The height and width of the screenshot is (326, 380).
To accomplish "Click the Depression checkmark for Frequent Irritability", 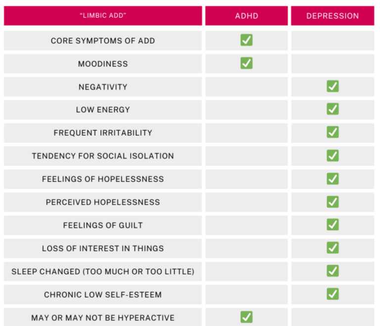I will pyautogui.click(x=332, y=132).
